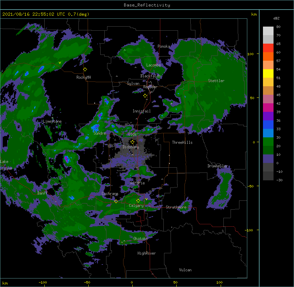Select the Lake Louise label

[6, 165]
